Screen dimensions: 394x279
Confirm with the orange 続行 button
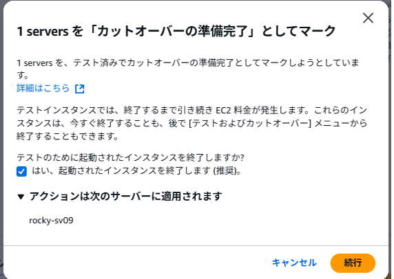pos(353,263)
